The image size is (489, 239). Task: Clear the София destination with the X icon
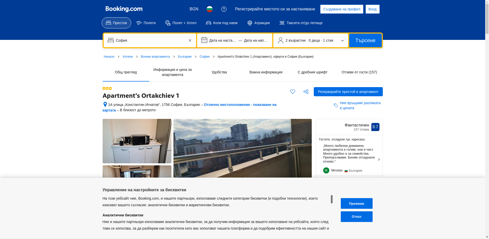click(x=190, y=40)
